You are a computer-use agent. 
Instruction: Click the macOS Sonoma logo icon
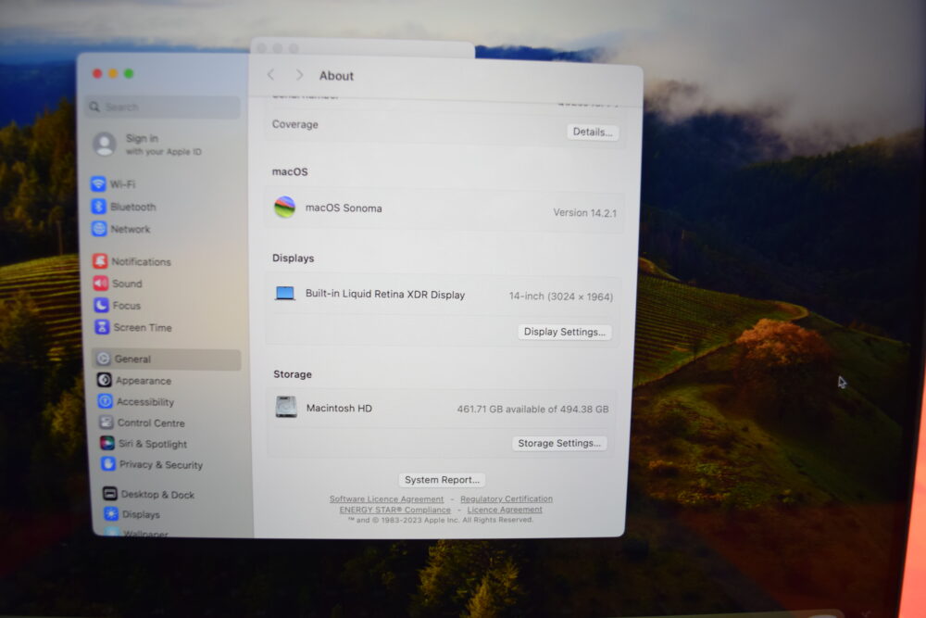(x=284, y=208)
